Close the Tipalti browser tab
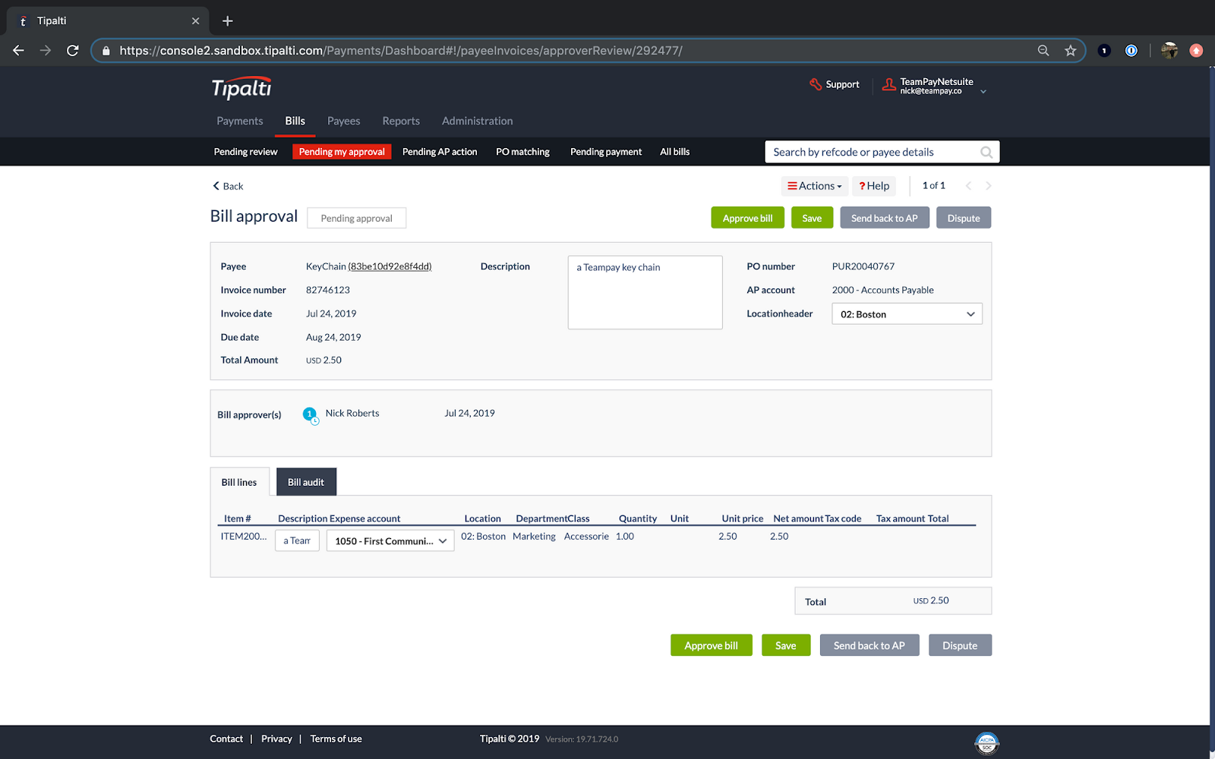The image size is (1215, 759). [195, 21]
